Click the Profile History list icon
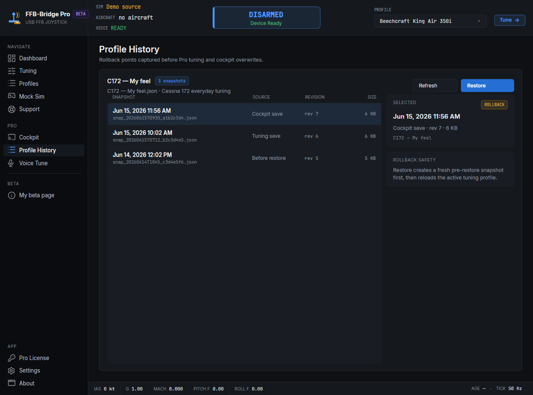This screenshot has height=395, width=533. tap(12, 150)
